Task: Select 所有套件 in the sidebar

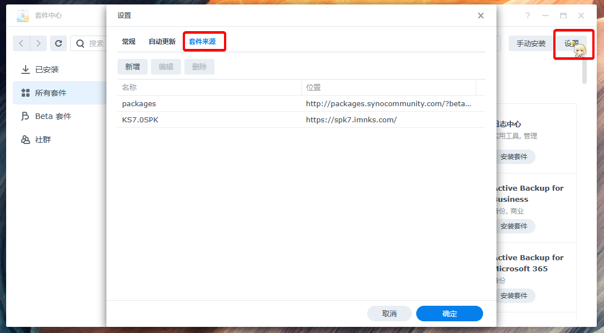Action: (50, 93)
